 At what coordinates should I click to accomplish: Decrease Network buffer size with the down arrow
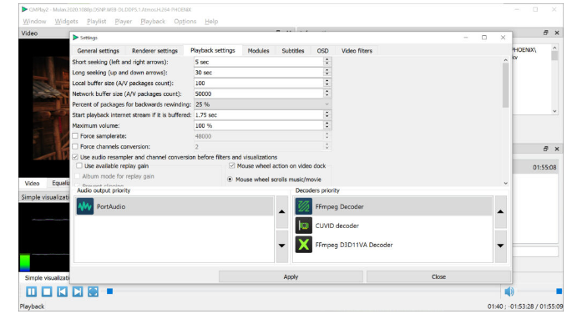326,96
